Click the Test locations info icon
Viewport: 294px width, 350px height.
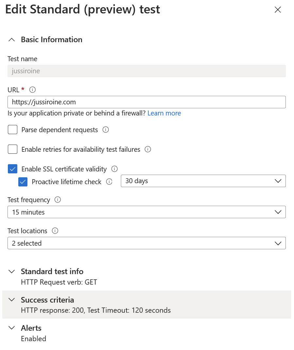point(55,231)
